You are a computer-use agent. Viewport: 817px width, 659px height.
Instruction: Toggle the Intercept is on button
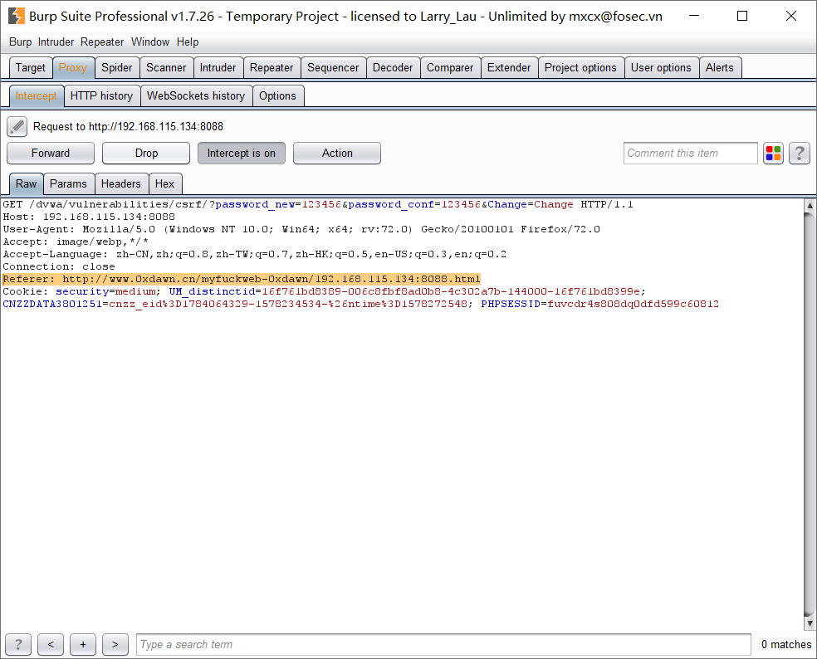[242, 154]
